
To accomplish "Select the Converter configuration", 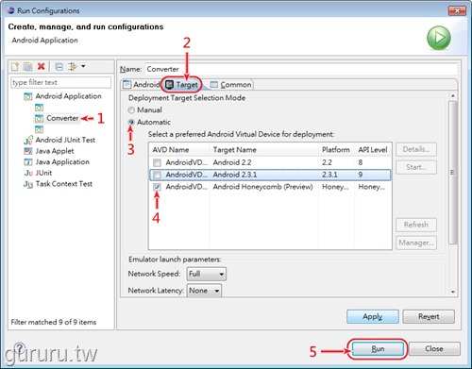I will pos(62,118).
